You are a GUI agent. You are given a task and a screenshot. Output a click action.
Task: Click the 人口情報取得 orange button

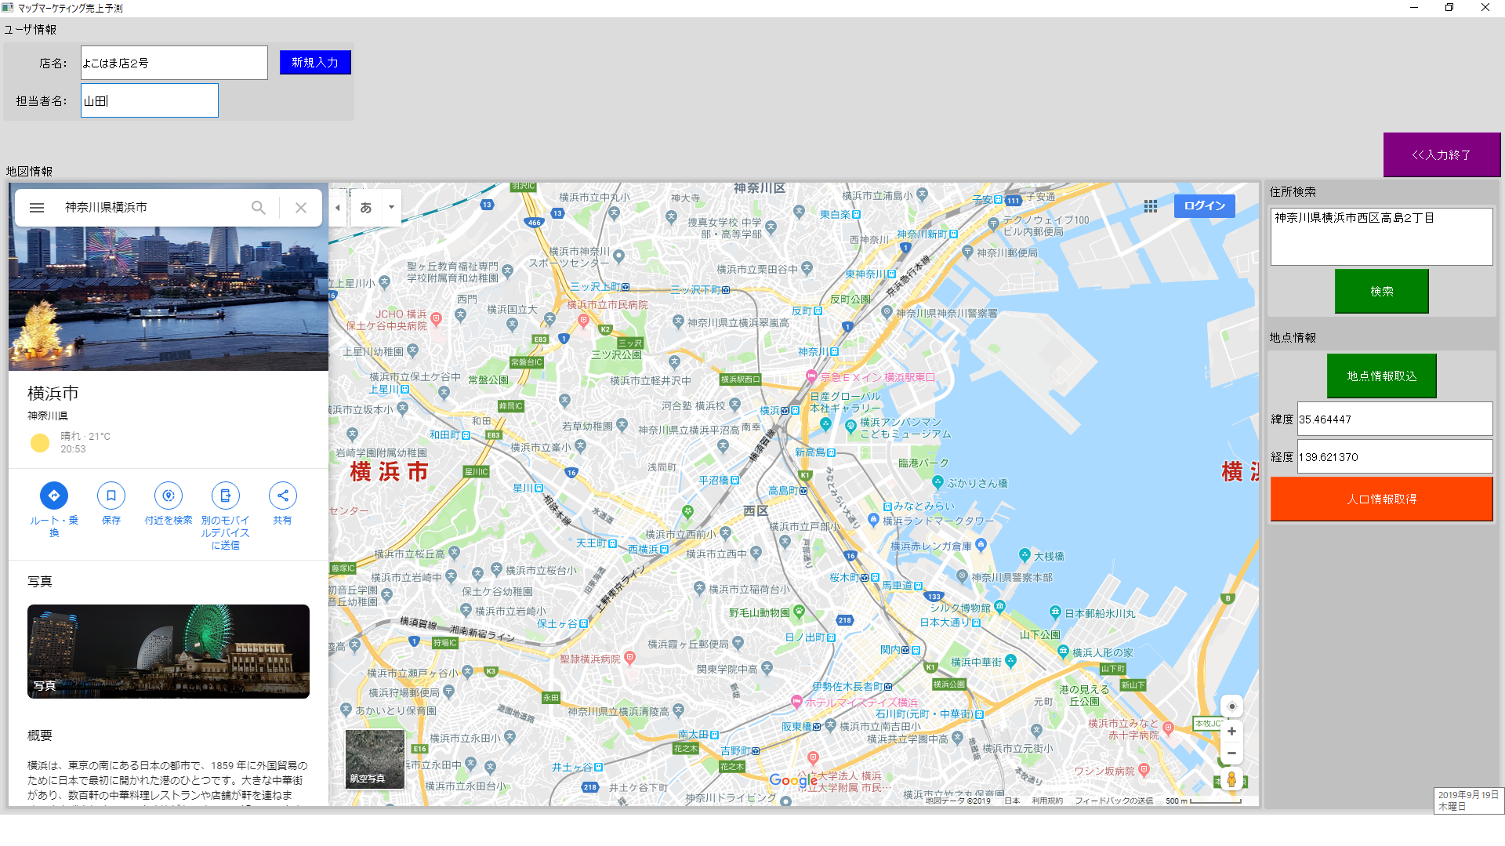1382,499
